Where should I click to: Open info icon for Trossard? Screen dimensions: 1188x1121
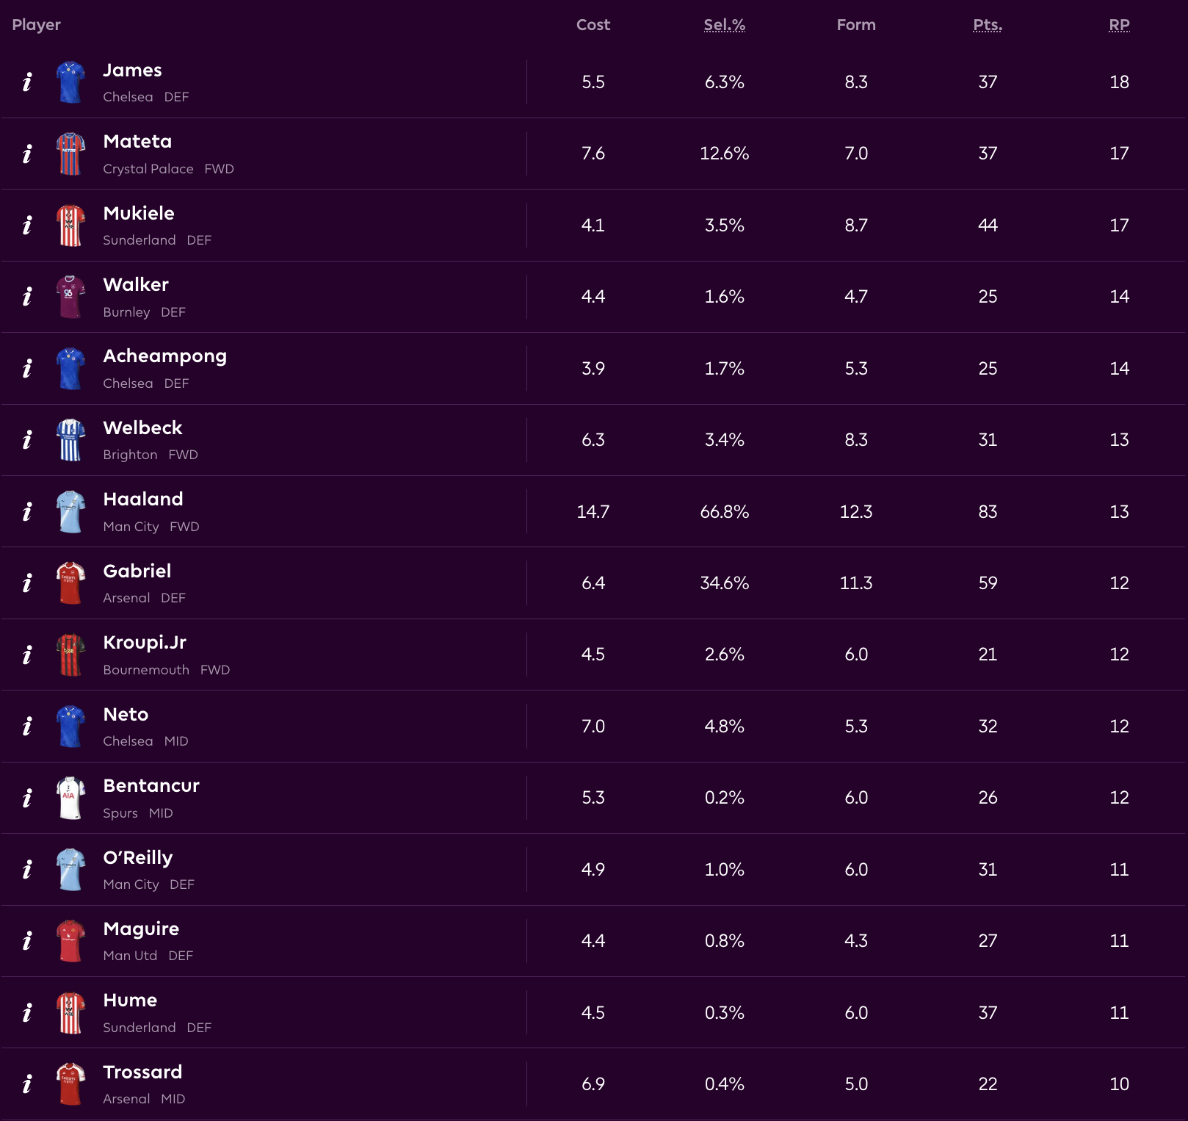point(27,1084)
